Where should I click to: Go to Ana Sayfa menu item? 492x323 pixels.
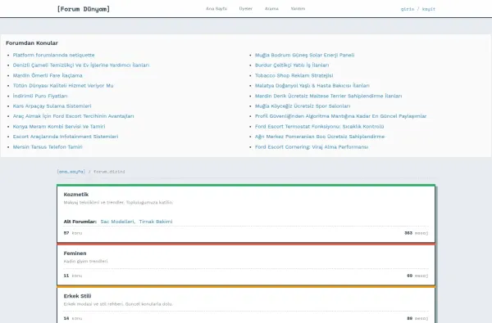pyautogui.click(x=216, y=9)
